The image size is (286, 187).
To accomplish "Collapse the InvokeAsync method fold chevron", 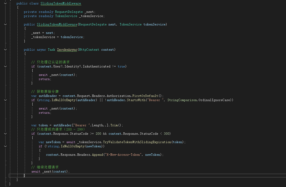I will [5, 50].
